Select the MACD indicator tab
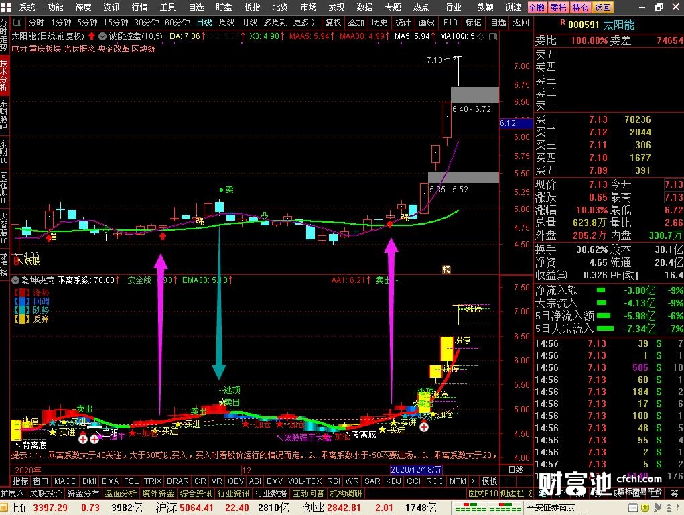 click(x=66, y=481)
